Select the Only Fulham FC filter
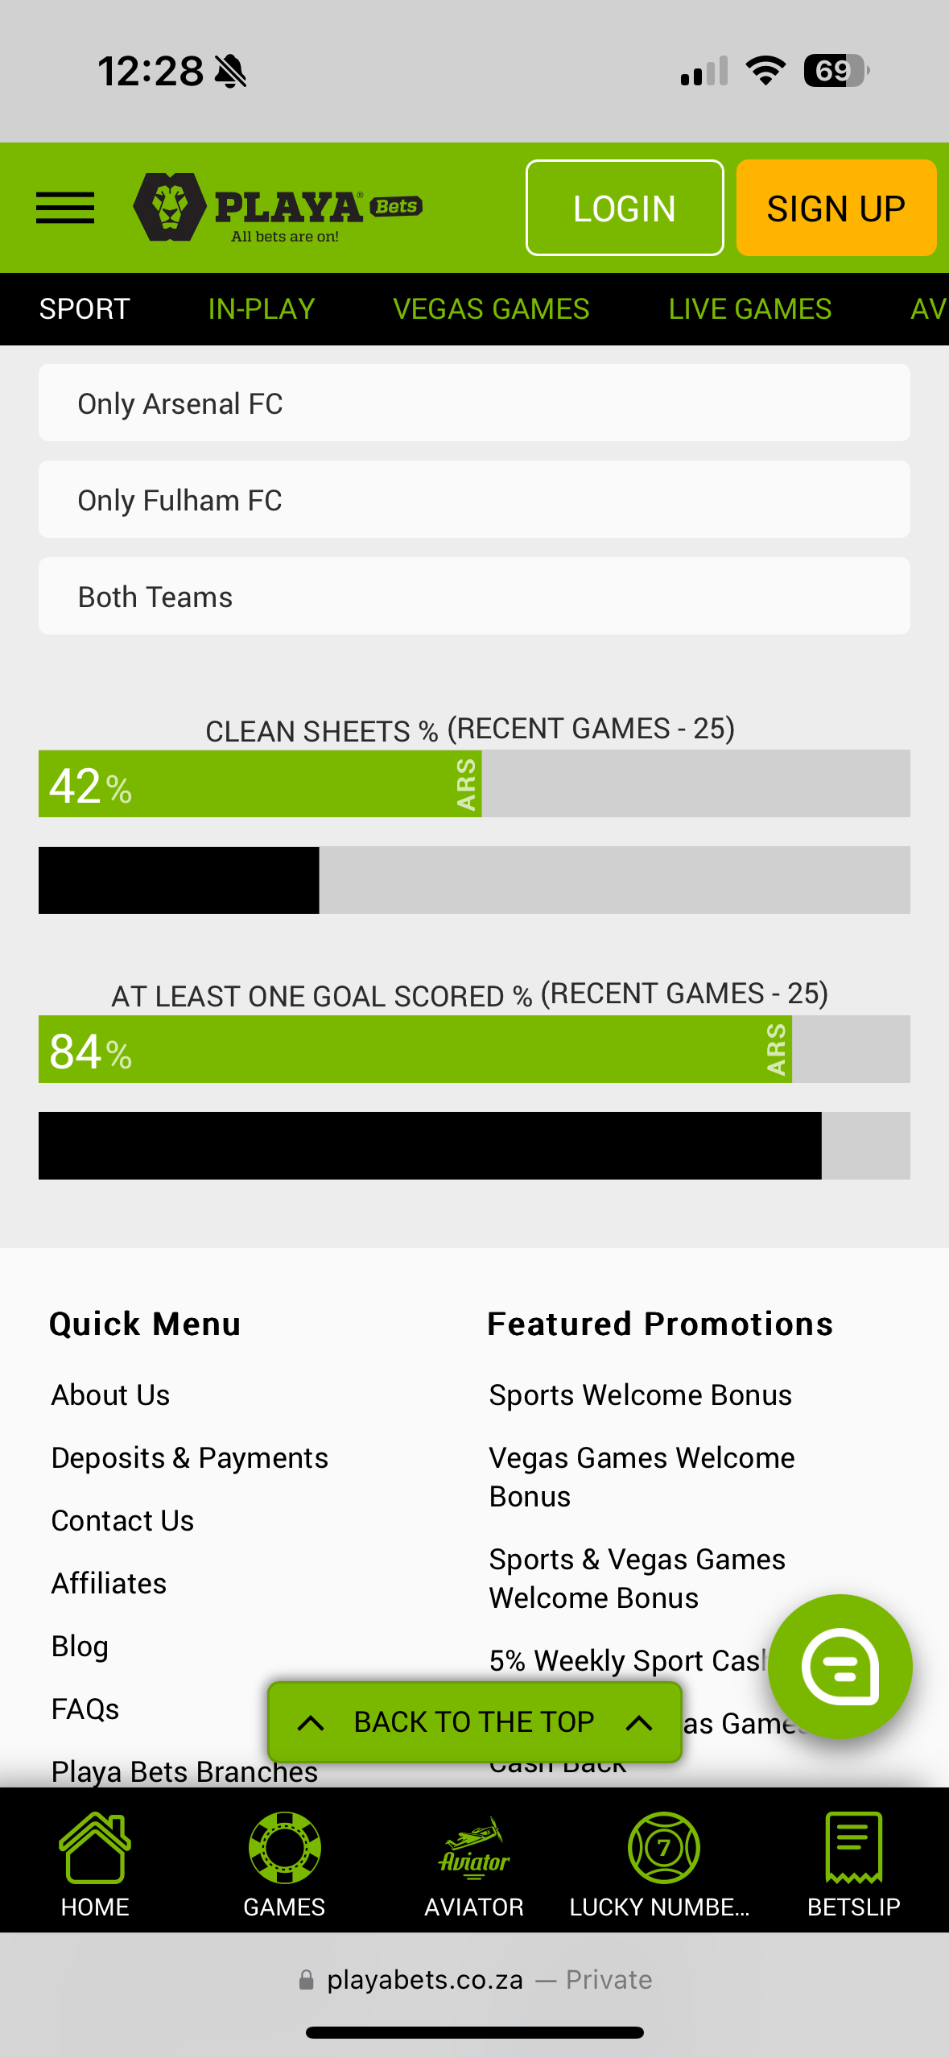The width and height of the screenshot is (949, 2058). click(x=474, y=499)
